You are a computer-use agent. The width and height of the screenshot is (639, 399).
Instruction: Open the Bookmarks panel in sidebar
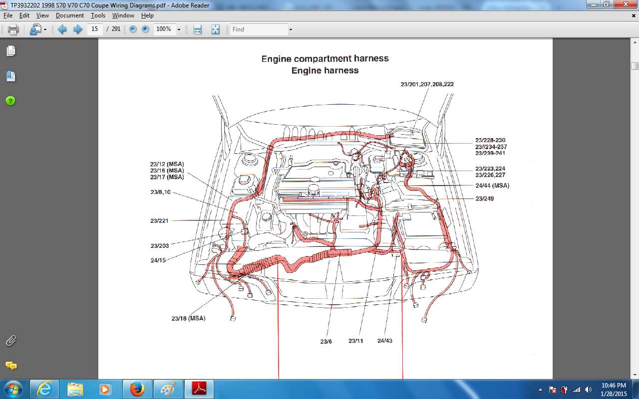coord(10,76)
